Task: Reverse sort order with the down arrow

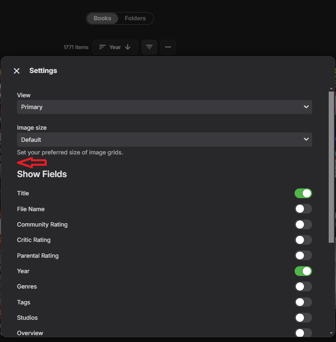Action: coord(128,47)
